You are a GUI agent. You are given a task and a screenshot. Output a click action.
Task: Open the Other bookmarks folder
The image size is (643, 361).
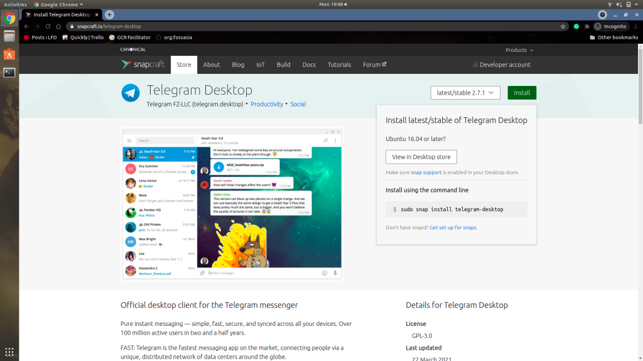pyautogui.click(x=614, y=37)
